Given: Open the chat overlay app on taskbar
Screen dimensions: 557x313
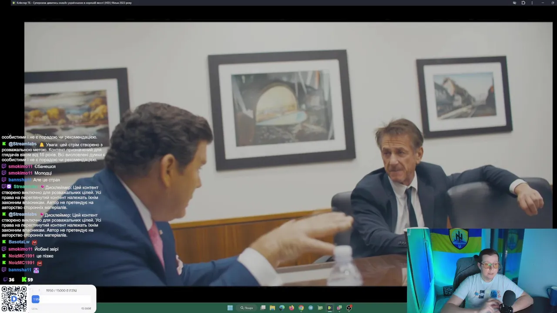Looking at the screenshot, I should point(339,308).
